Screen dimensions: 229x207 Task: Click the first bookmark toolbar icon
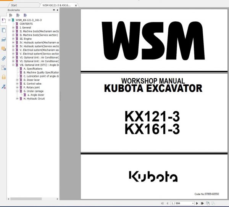pos(11,15)
